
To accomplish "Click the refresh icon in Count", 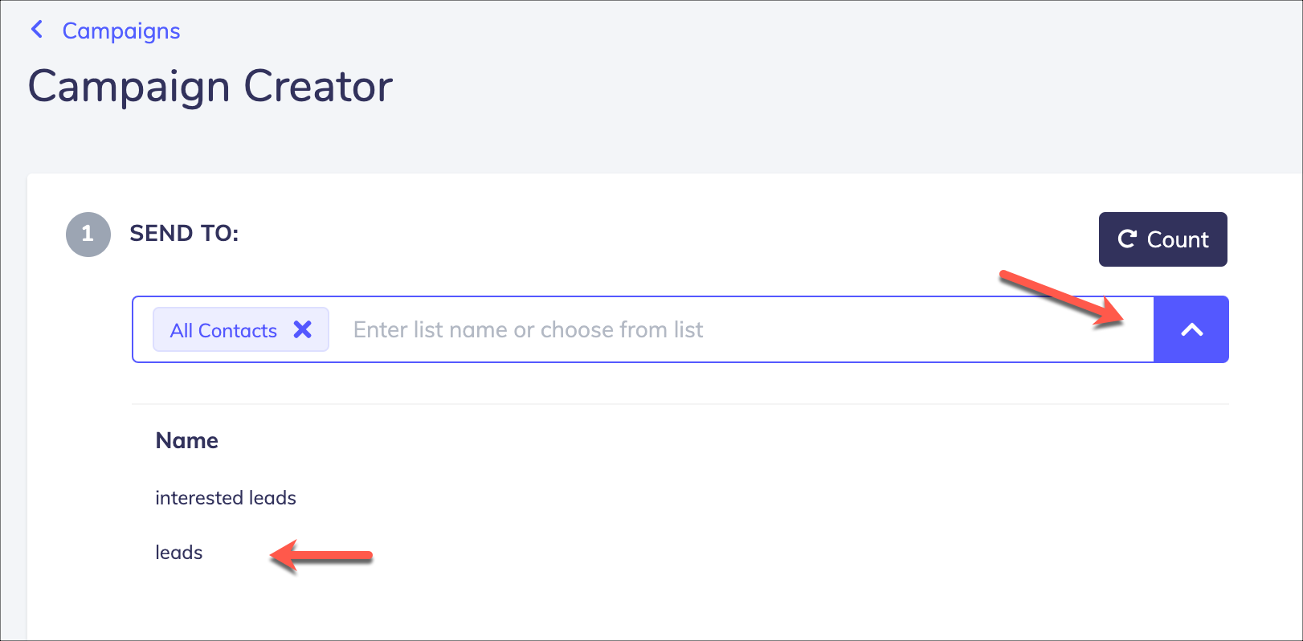I will [1127, 239].
